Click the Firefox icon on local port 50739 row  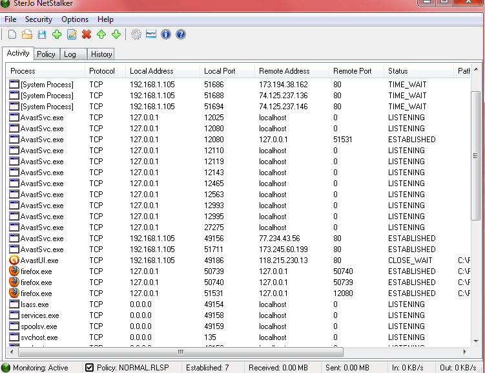(14, 271)
